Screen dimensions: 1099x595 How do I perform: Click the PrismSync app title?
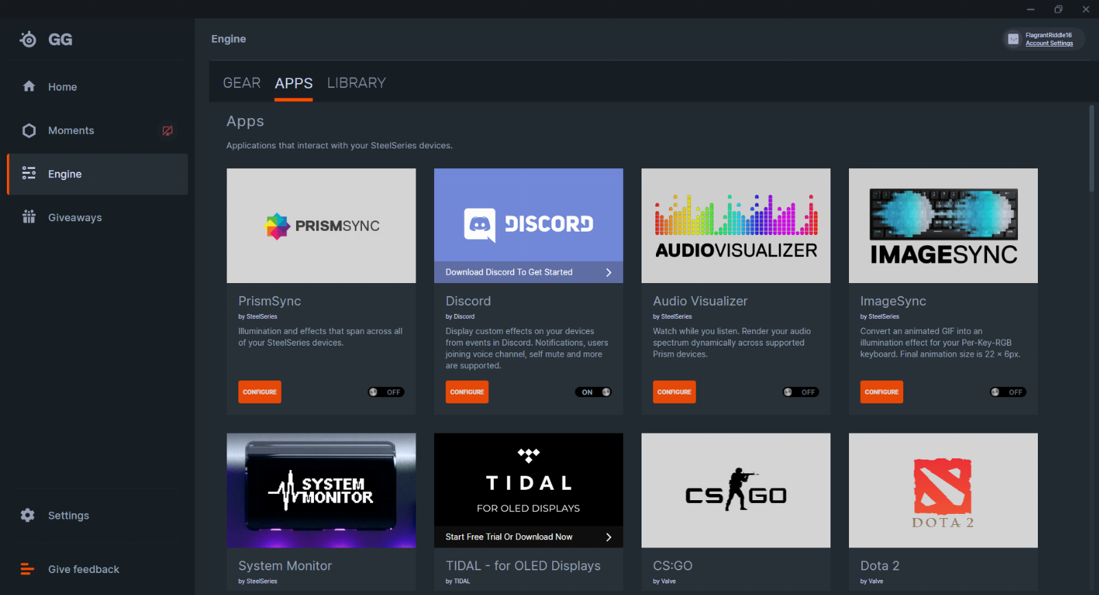[x=269, y=301]
